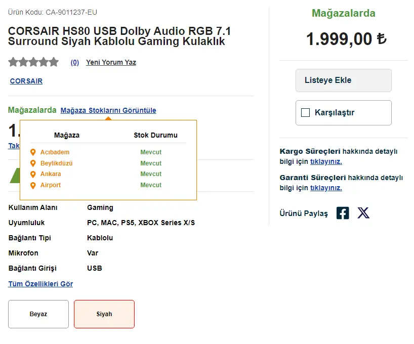The height and width of the screenshot is (344, 414).
Task: Click the Ürünü Paylaş label
Action: pyautogui.click(x=304, y=213)
